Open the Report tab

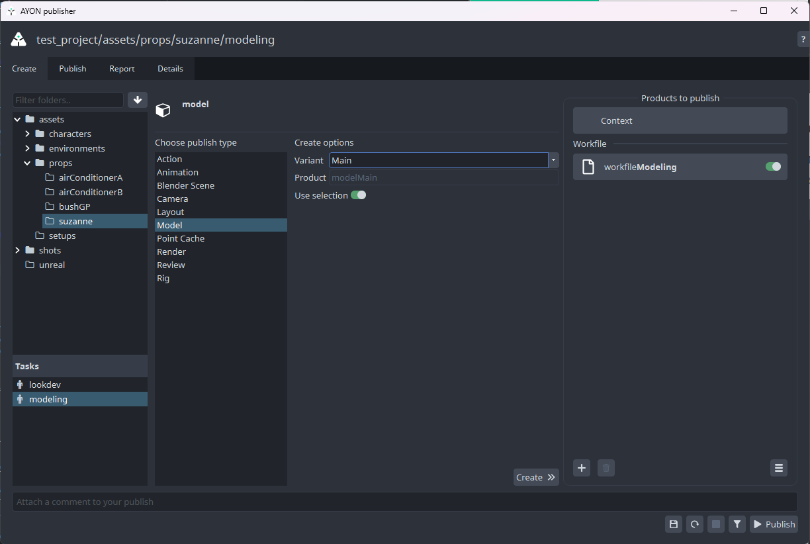pyautogui.click(x=122, y=69)
